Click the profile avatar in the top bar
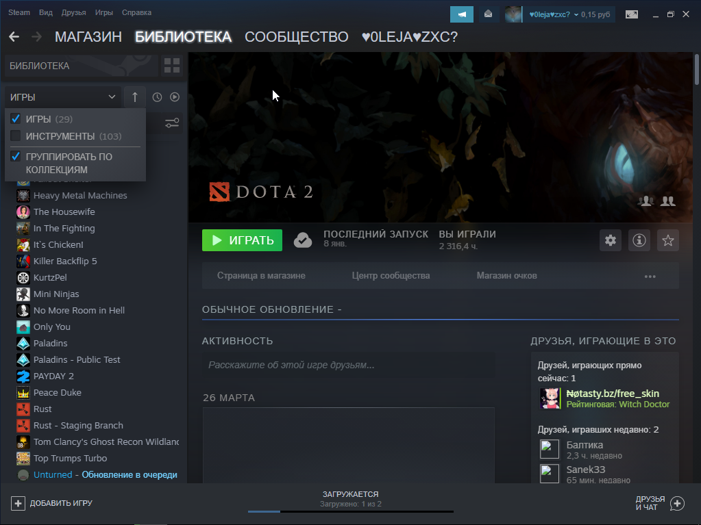Viewport: 701px width, 525px height. click(x=513, y=14)
